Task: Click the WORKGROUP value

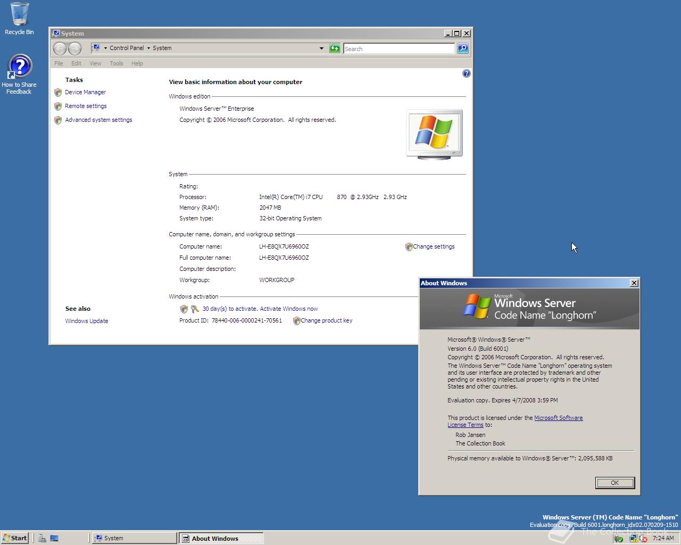Action: coord(277,280)
